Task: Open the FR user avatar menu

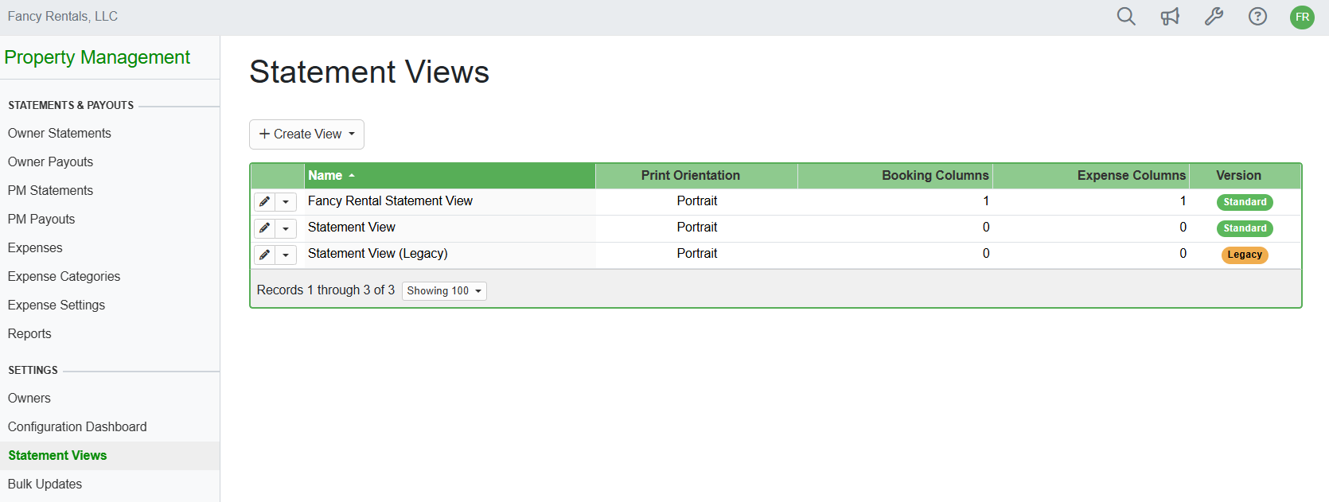Action: click(1302, 17)
